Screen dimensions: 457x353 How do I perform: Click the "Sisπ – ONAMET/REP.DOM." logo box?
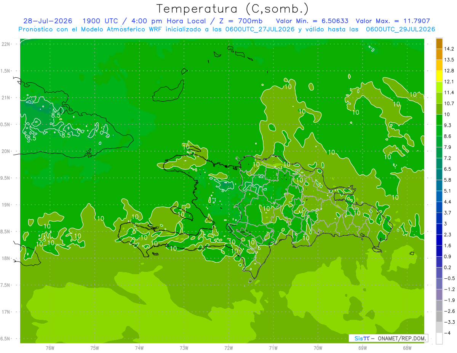(x=388, y=338)
